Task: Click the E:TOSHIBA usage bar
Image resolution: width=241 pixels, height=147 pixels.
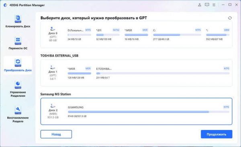Action: click(x=163, y=73)
